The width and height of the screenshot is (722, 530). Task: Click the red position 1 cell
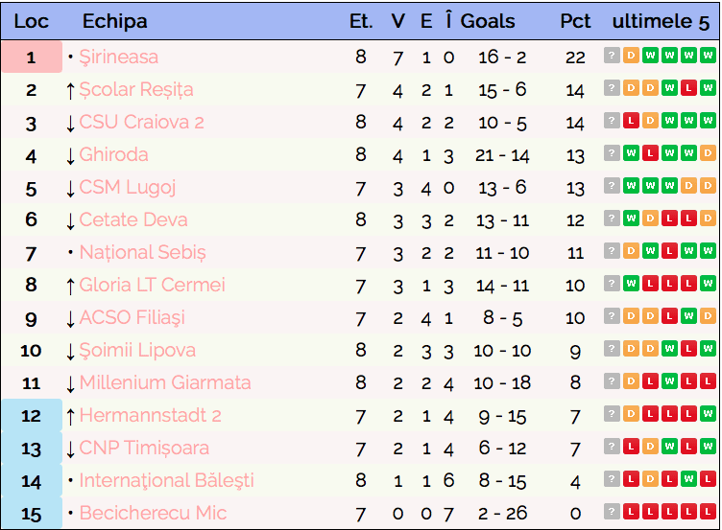coord(32,57)
